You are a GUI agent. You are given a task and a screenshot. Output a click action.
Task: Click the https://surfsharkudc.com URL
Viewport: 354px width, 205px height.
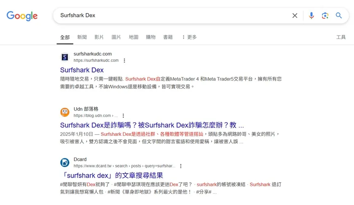96,61
